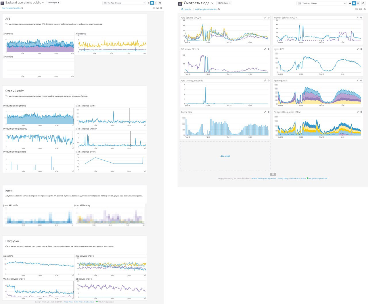Pause live updates on Backend operations dashboard
Screen dimensions: 368x304
(x=152, y=3)
